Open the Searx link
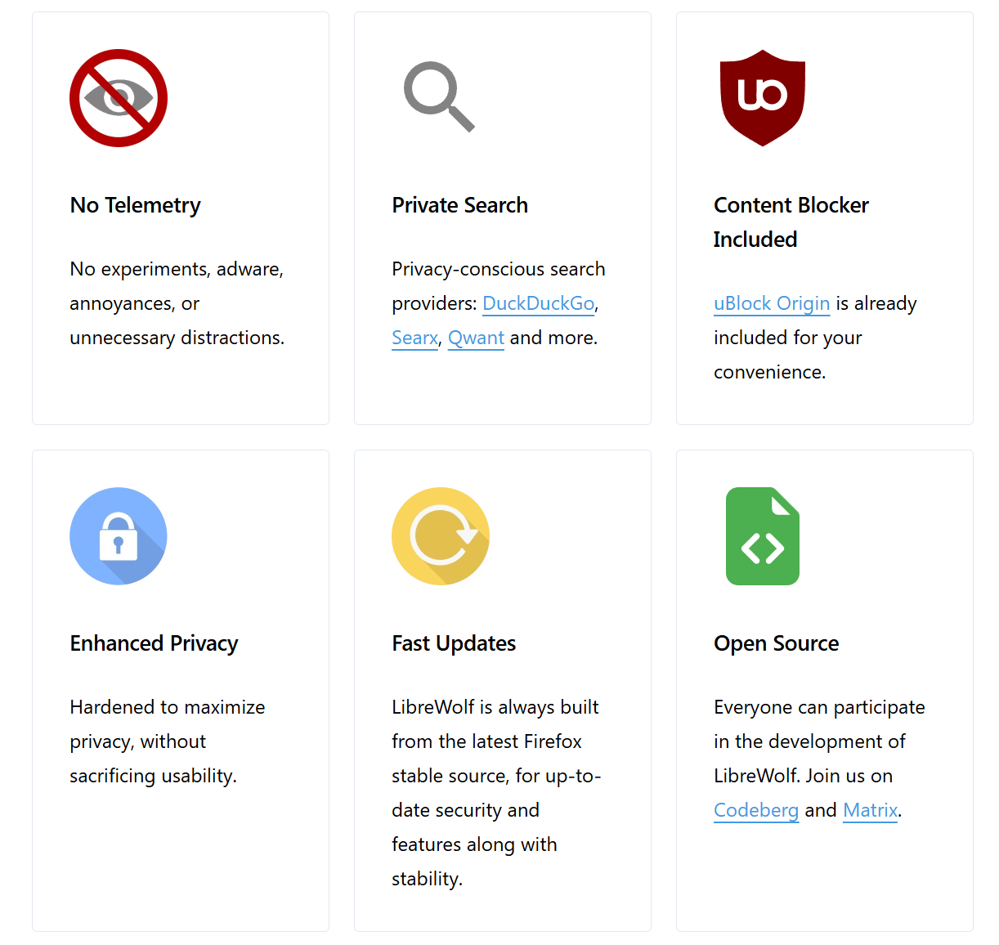This screenshot has height=945, width=999. (x=414, y=338)
